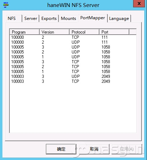
Task: Confirm with the 确定 button
Action: (x=61, y=149)
